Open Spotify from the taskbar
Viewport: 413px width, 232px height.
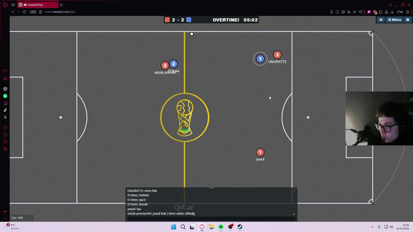click(221, 227)
